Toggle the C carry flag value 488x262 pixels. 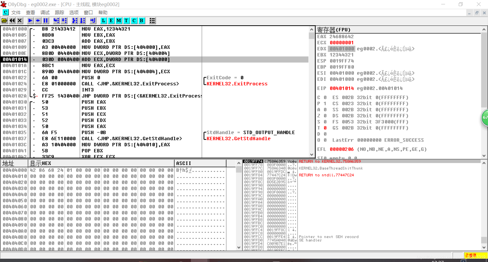325,97
